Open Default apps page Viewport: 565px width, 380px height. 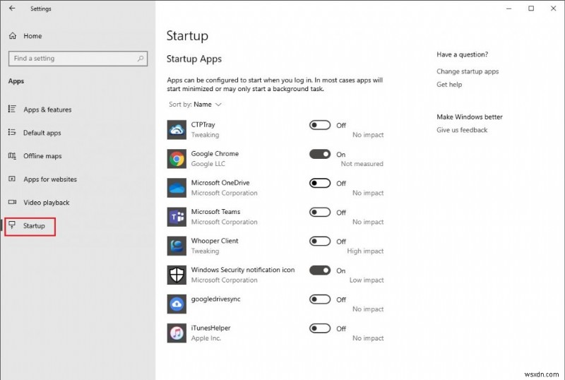click(42, 133)
